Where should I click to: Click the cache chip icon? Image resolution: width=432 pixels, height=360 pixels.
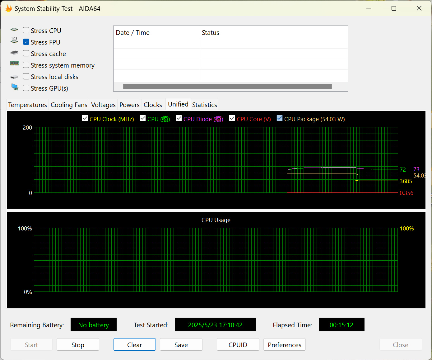point(14,53)
